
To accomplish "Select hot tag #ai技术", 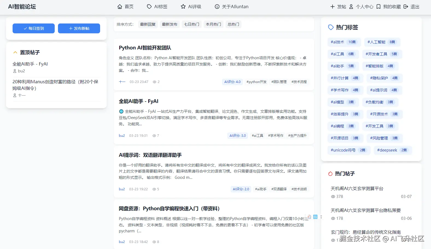I will click(x=344, y=42).
